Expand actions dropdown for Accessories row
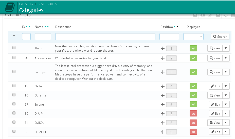The height and width of the screenshot is (139, 235). click(226, 58)
